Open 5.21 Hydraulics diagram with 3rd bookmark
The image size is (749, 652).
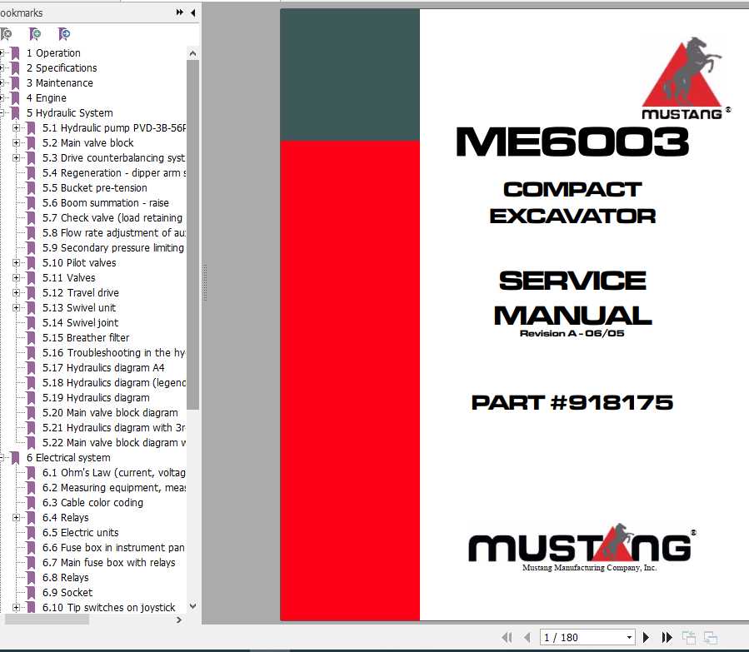click(x=114, y=428)
